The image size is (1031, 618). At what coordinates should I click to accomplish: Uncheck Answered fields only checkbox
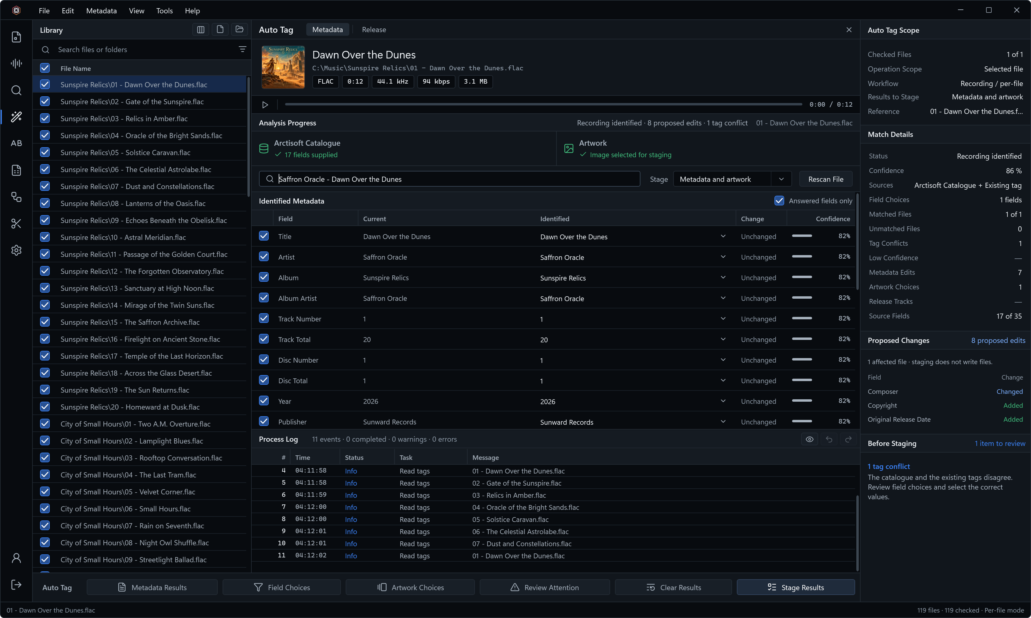779,201
